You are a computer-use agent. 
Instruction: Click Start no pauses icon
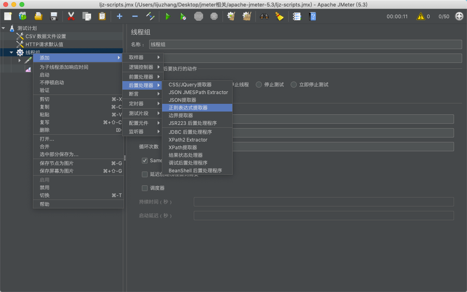pyautogui.click(x=183, y=16)
